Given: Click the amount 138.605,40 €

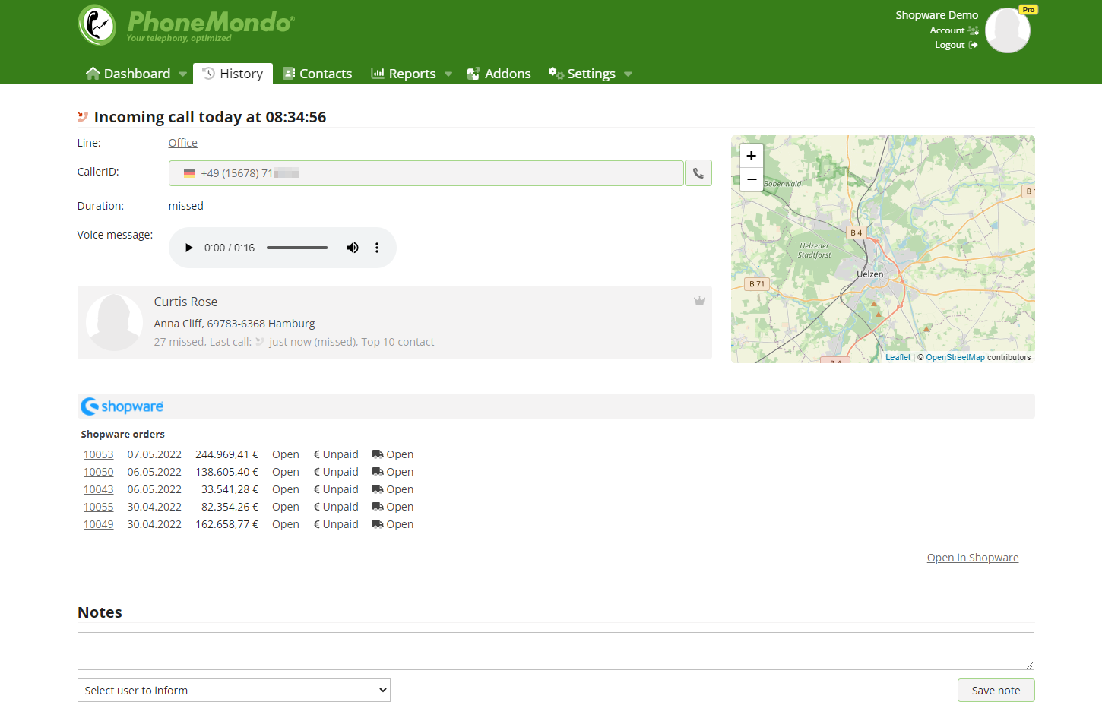Looking at the screenshot, I should 226,472.
